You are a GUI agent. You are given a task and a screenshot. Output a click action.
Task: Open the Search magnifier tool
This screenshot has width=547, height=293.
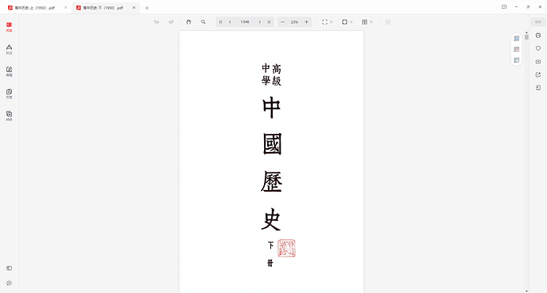click(204, 22)
